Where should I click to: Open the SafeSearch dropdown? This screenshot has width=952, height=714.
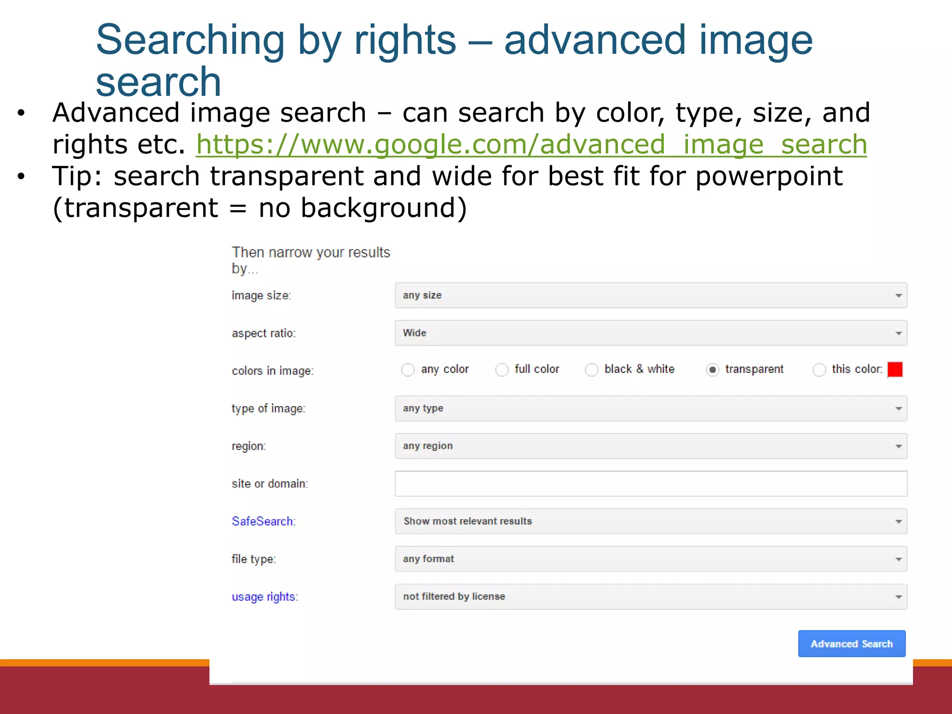[x=651, y=521]
